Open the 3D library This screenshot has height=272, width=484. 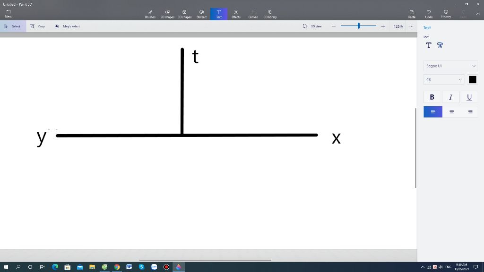[x=270, y=14]
